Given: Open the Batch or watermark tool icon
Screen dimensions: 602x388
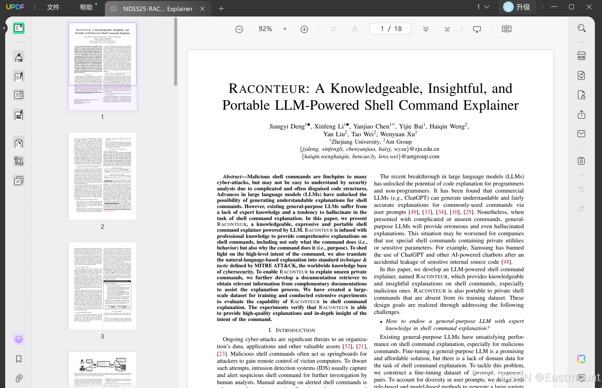Looking at the screenshot, I should 19,180.
